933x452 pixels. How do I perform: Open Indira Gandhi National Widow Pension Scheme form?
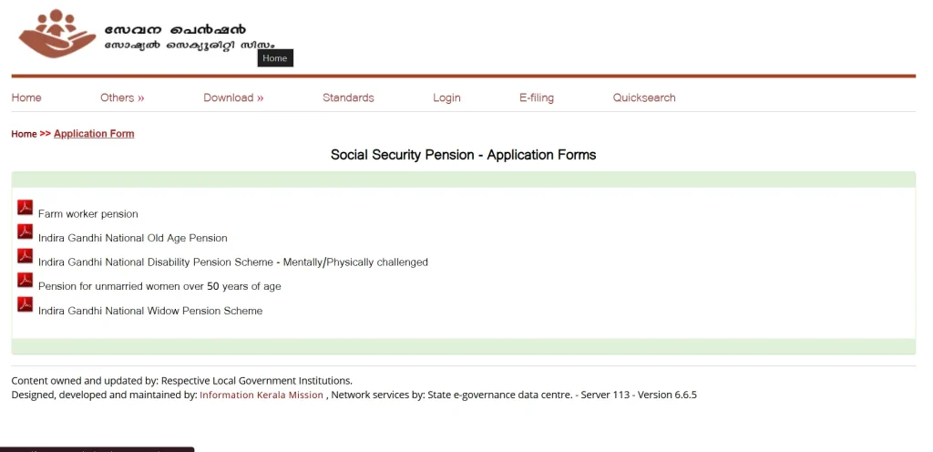click(150, 311)
